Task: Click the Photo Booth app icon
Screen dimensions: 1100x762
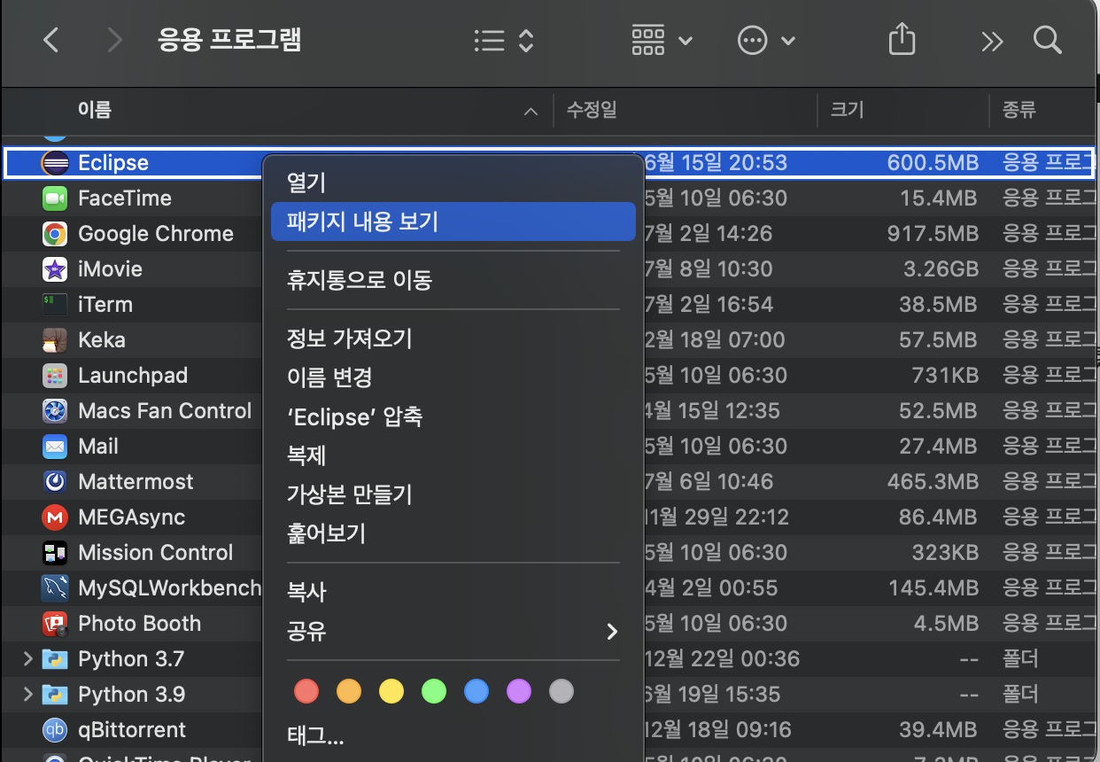Action: click(55, 624)
